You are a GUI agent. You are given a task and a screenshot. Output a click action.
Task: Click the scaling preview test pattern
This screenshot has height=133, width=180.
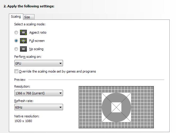tap(116, 107)
